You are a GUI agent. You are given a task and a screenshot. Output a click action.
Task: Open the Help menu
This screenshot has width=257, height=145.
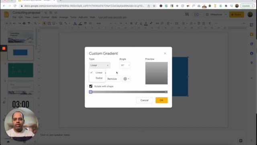(x=92, y=17)
